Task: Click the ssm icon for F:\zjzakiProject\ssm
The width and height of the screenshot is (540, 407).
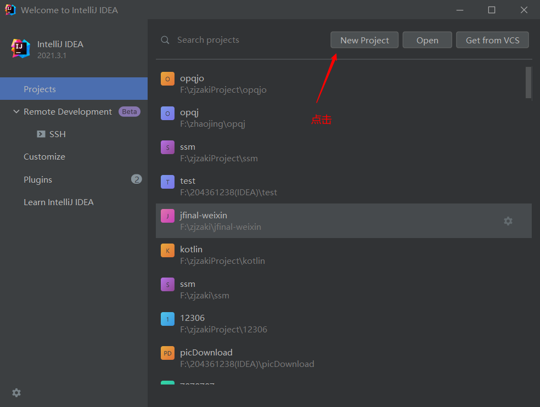Action: click(x=167, y=148)
